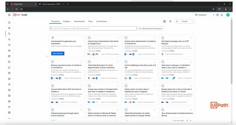The height and width of the screenshot is (125, 236).
Task: Open options menu on Backup important emails card
Action: 81,62
